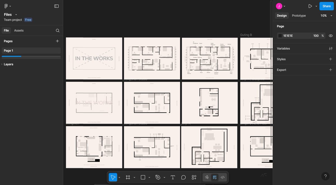Select the Text tool
Viewport: 336px width, 185px height.
pyautogui.click(x=173, y=177)
